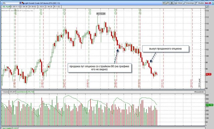
Task: Click the '270,748' open interest value
Action: click(x=30, y=92)
